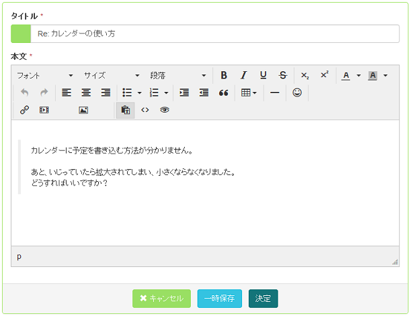Click the editor resize handle corner

click(395, 262)
